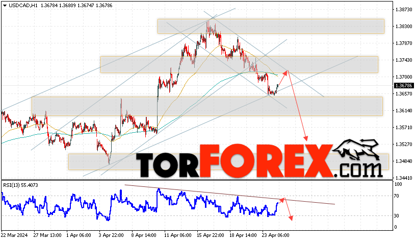This screenshot has height=241, width=416.
Task: Click the 1.37000 price axis label
Action: click(404, 77)
